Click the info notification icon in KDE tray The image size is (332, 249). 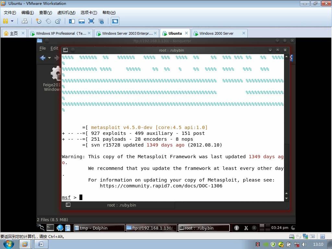coord(236,228)
